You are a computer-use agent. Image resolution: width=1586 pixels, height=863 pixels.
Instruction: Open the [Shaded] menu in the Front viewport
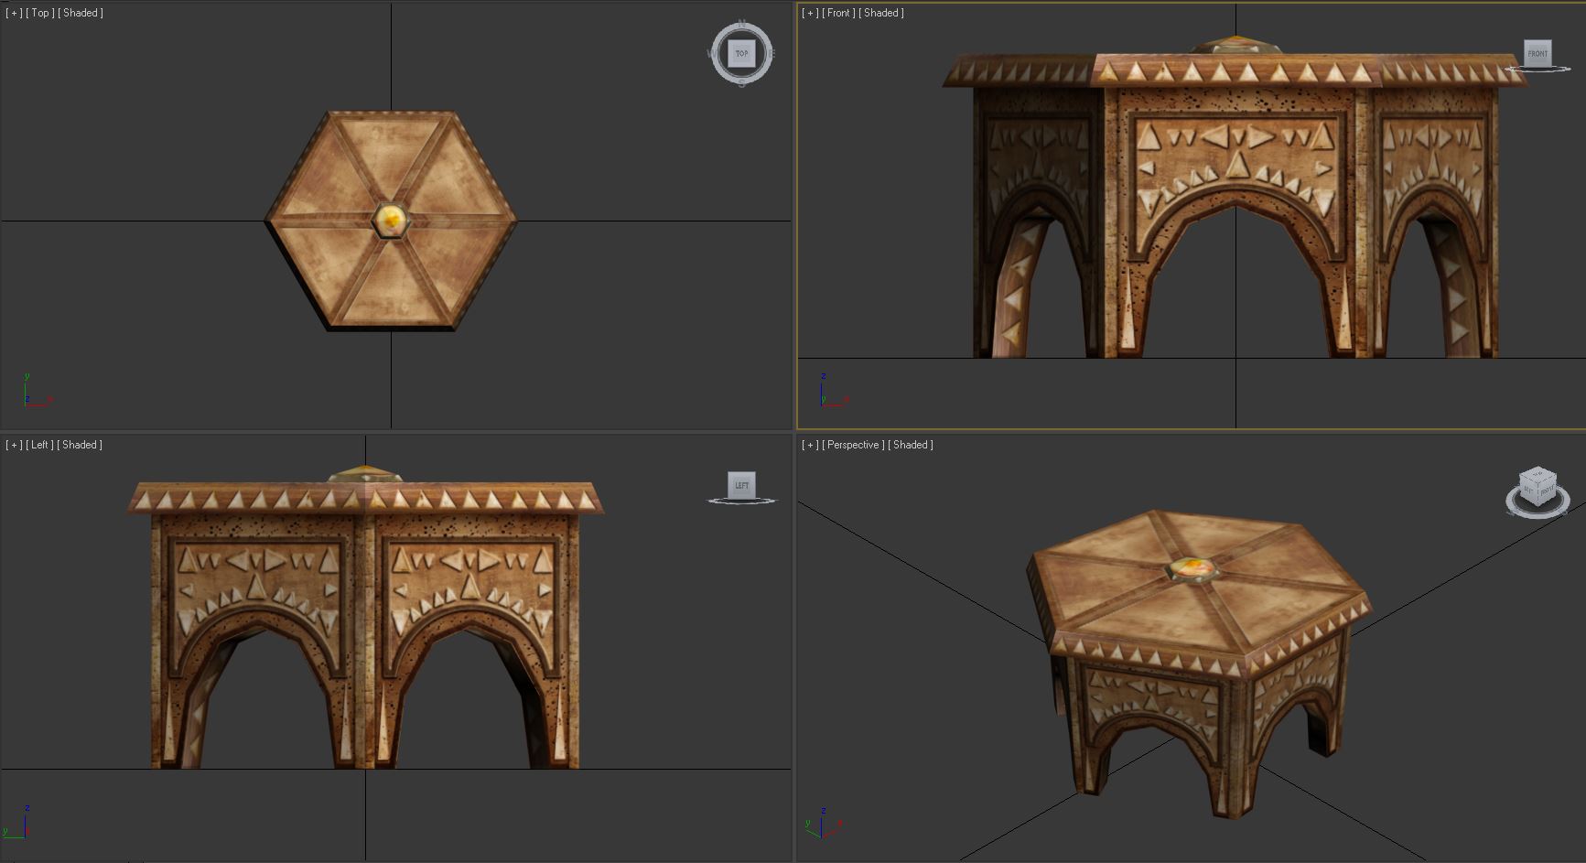(882, 13)
